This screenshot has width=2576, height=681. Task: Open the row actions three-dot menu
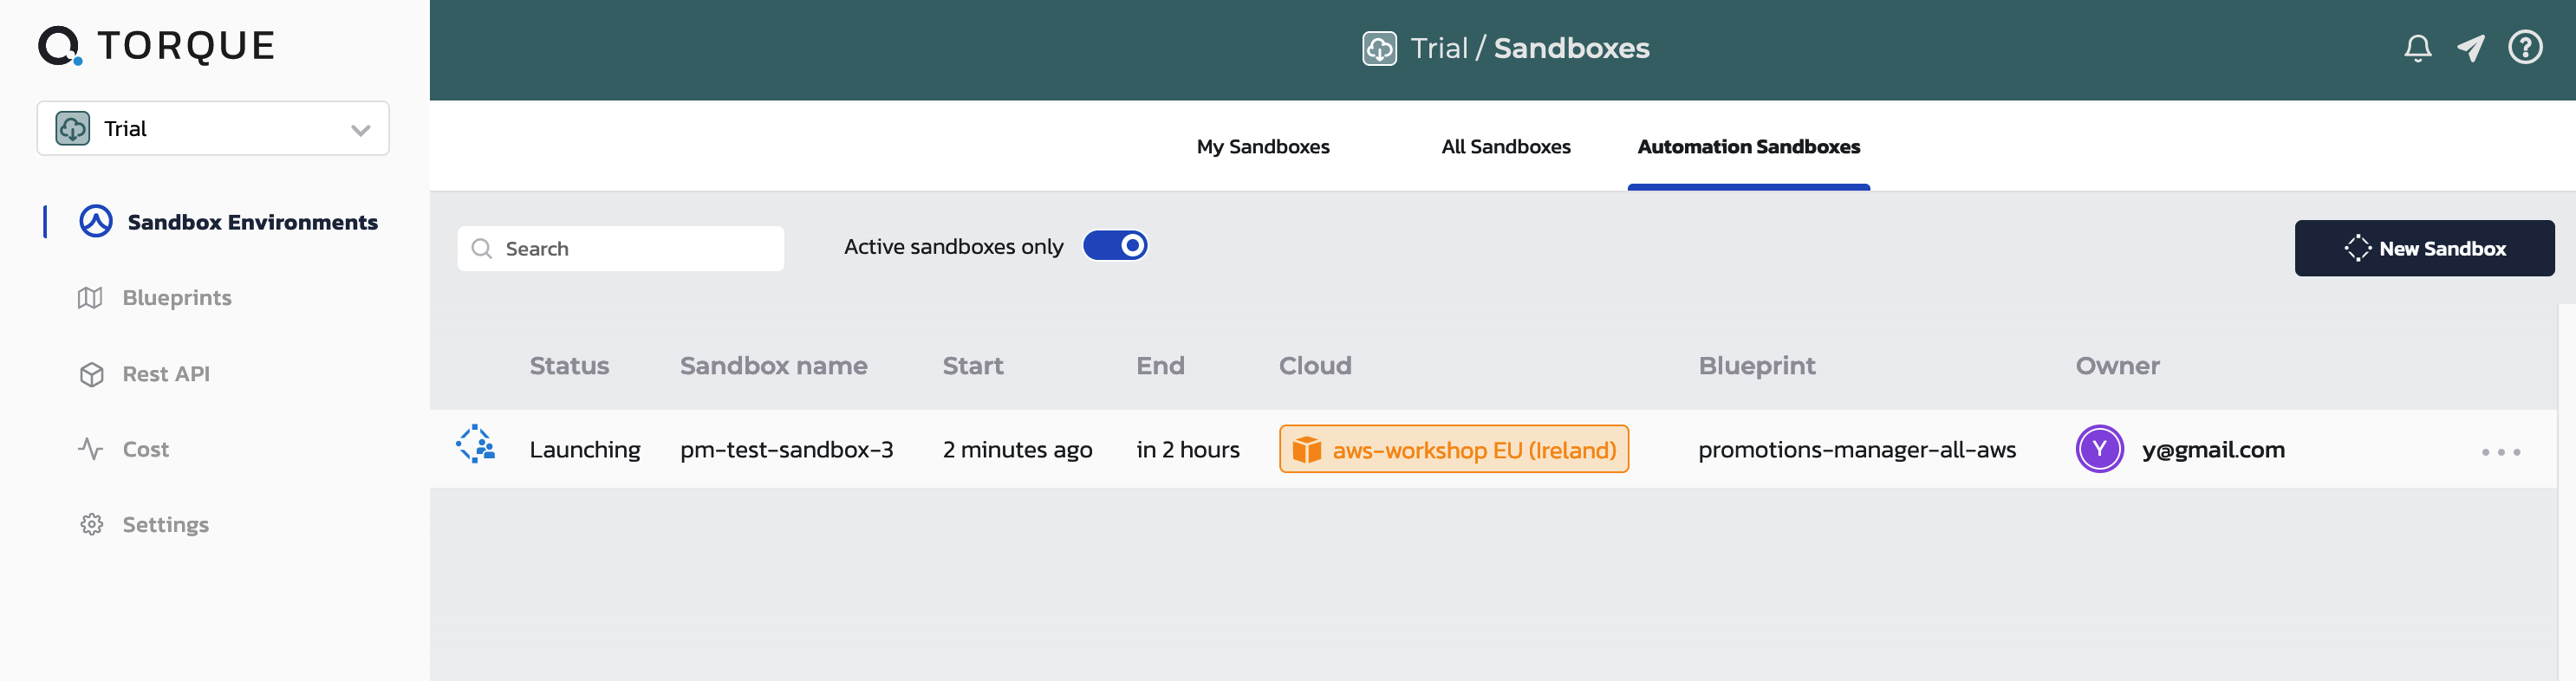[x=2500, y=452]
